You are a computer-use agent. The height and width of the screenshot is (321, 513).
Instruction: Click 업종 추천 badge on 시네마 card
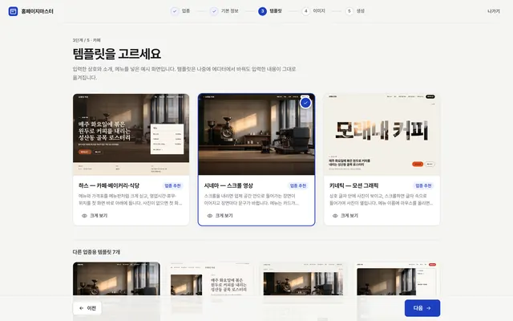click(298, 185)
